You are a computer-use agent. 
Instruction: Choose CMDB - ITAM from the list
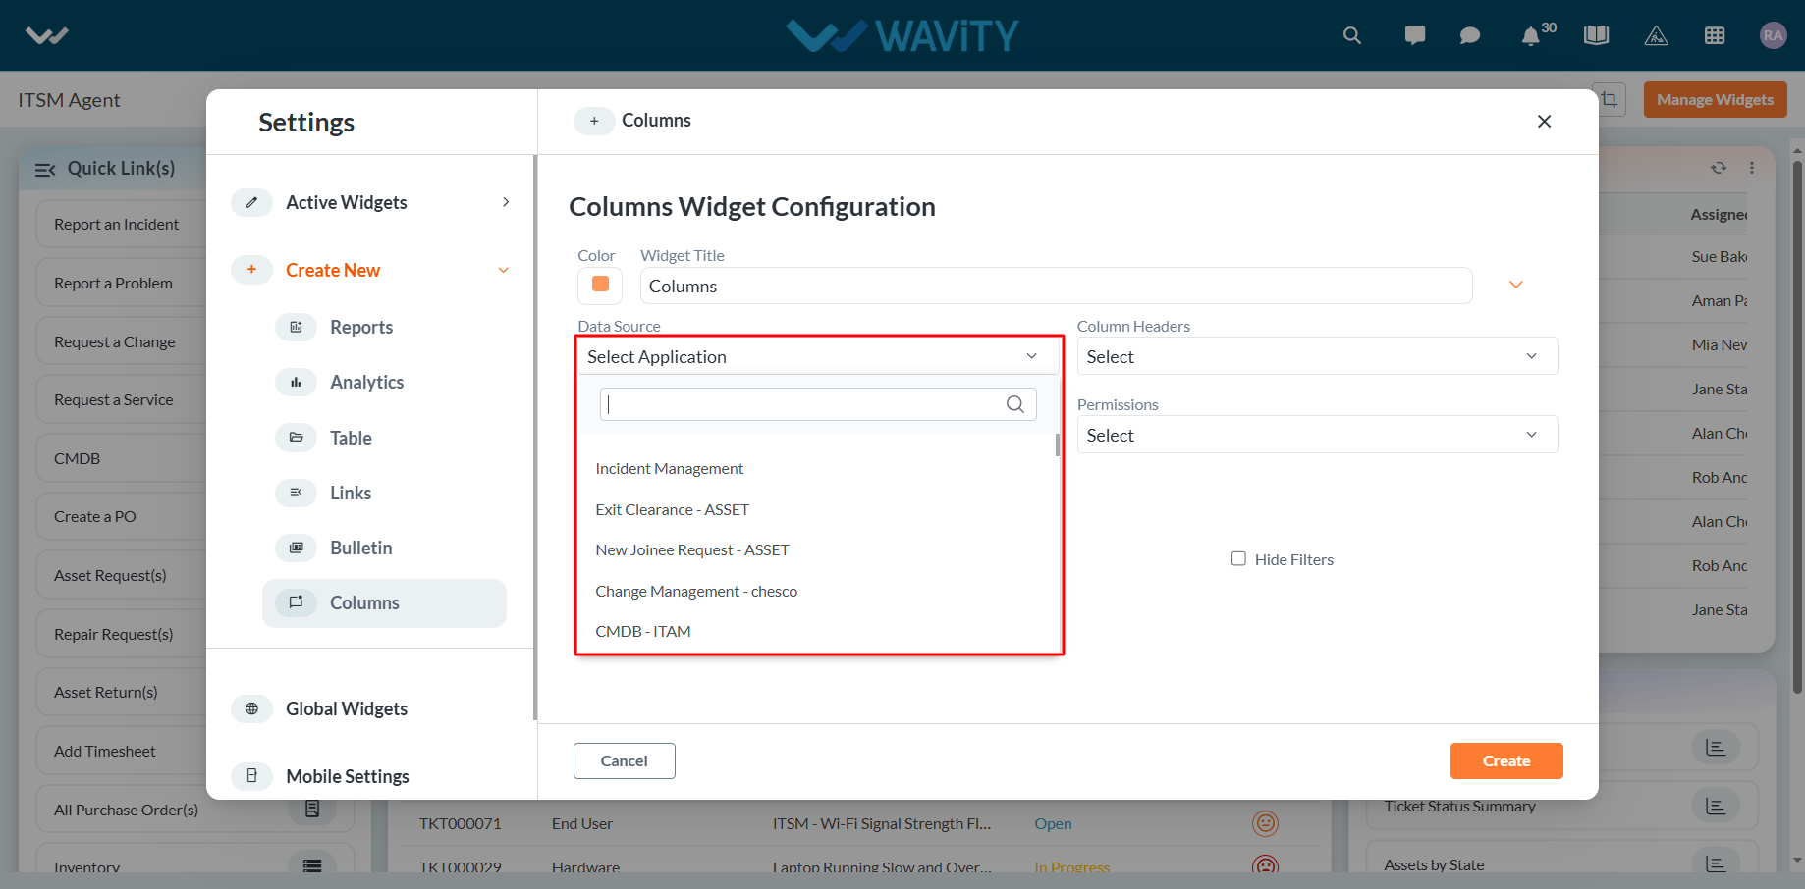[x=643, y=632]
